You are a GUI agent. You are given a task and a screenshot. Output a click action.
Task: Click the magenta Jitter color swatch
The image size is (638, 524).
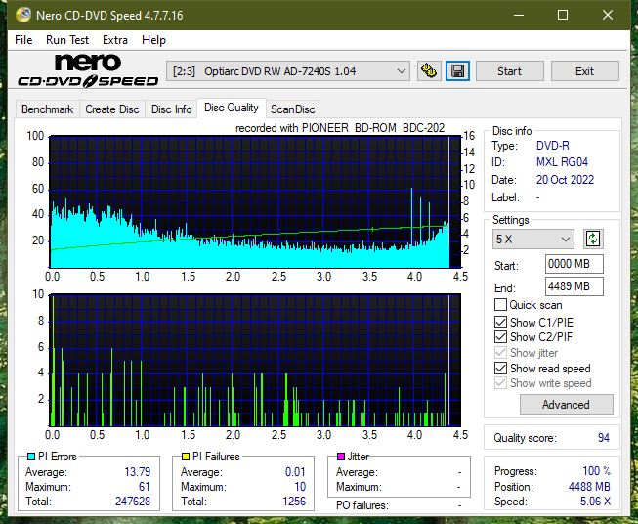tap(341, 457)
